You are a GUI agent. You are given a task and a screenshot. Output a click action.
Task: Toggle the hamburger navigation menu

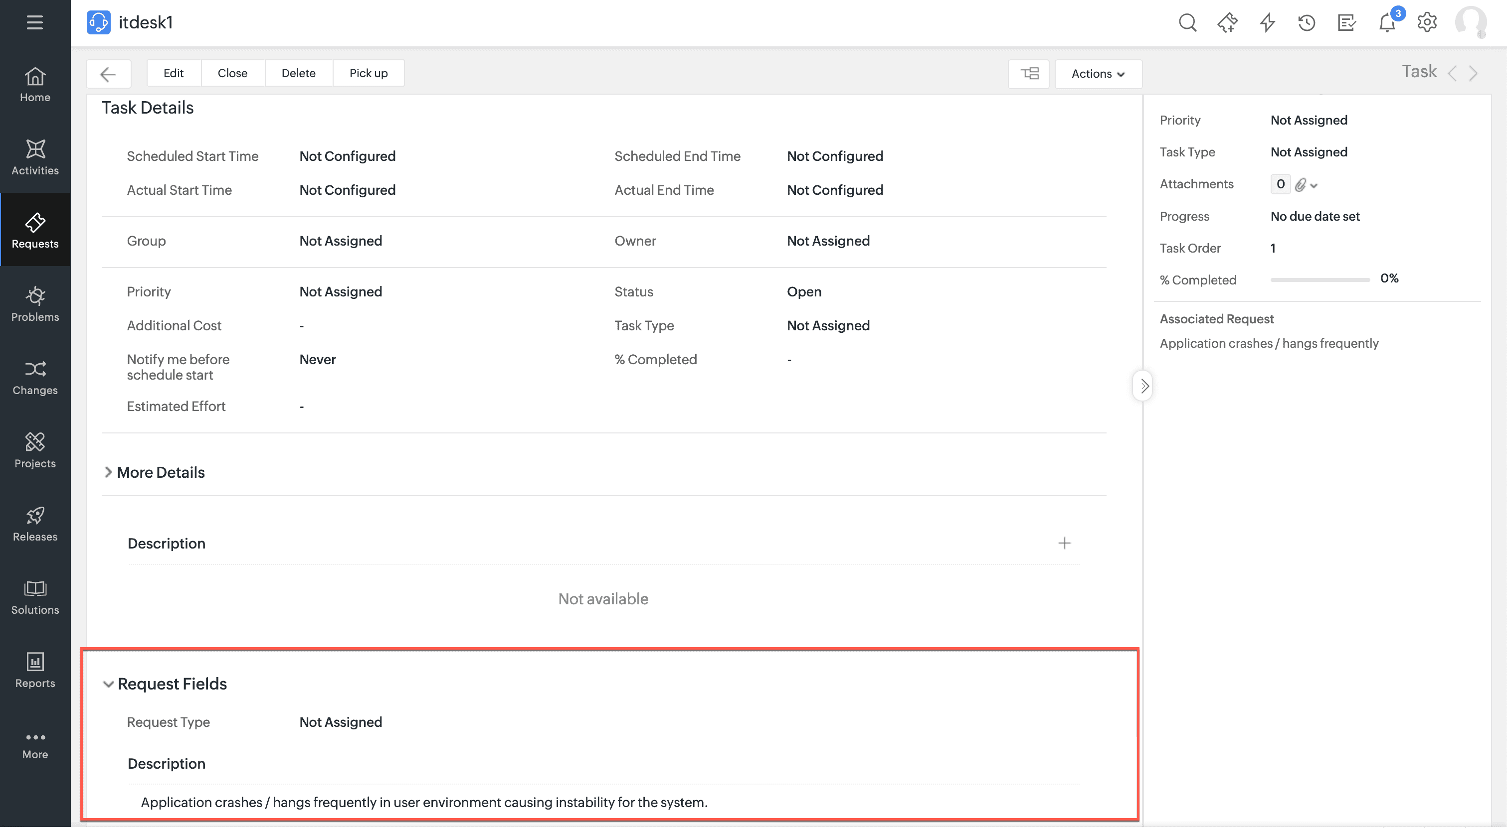pos(35,23)
